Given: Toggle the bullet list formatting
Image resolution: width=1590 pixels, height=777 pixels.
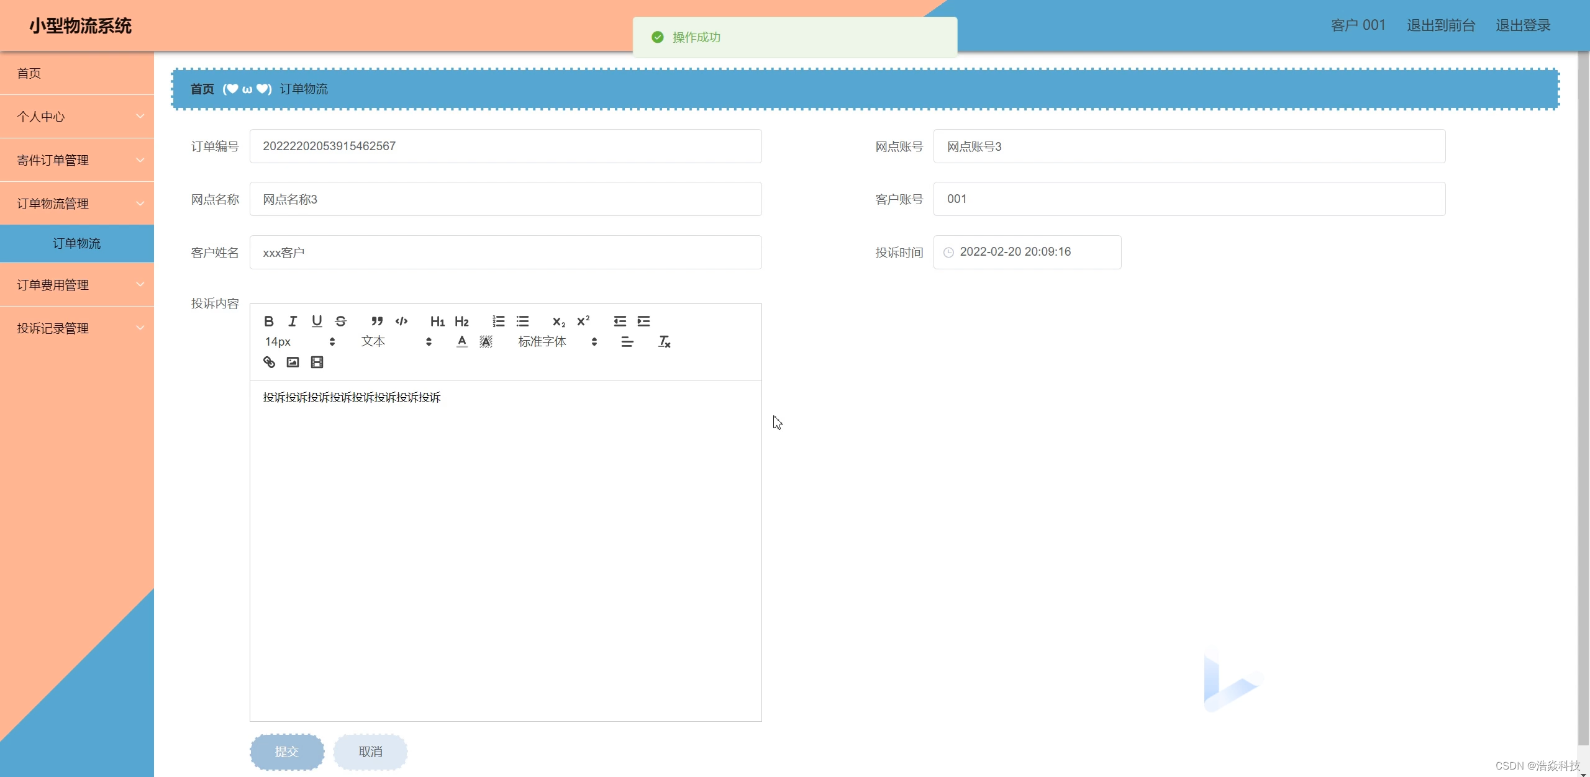Looking at the screenshot, I should pyautogui.click(x=522, y=321).
